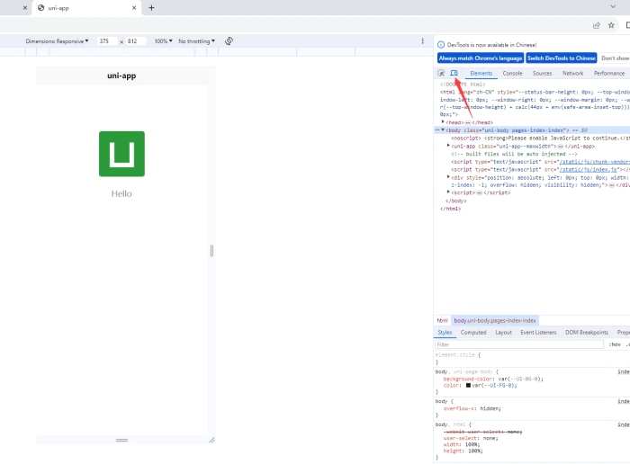Viewport: 630px width, 464px height.
Task: Click the overflow-x: hidden declaration
Action: [x=472, y=408]
